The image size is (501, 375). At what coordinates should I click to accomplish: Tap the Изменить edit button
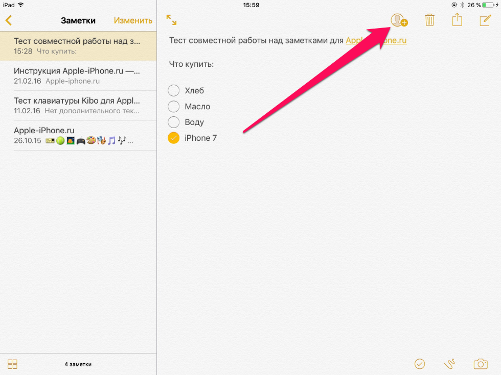pos(133,21)
